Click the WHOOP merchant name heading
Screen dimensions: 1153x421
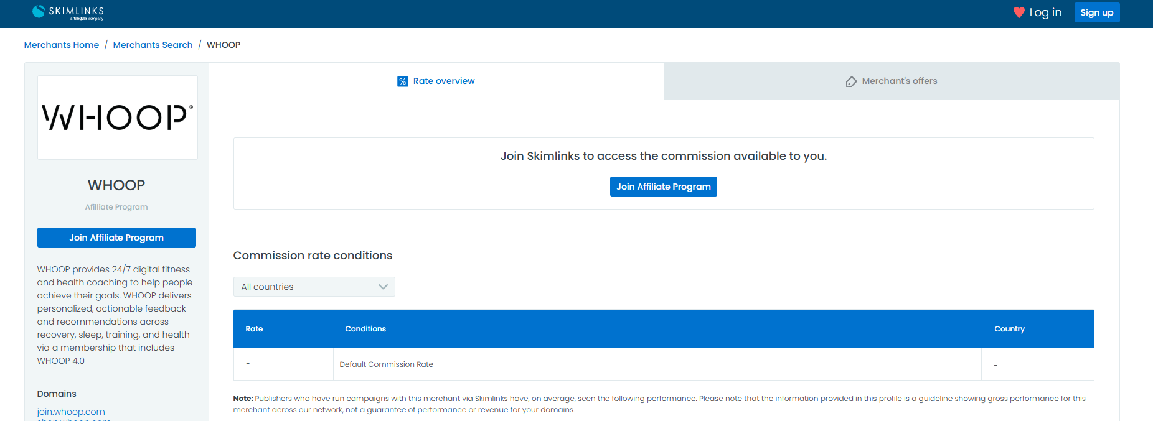[116, 185]
